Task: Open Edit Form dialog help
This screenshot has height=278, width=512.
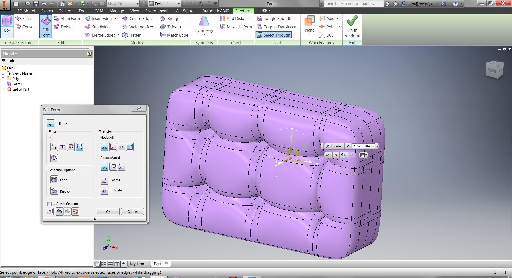Action: click(x=50, y=212)
